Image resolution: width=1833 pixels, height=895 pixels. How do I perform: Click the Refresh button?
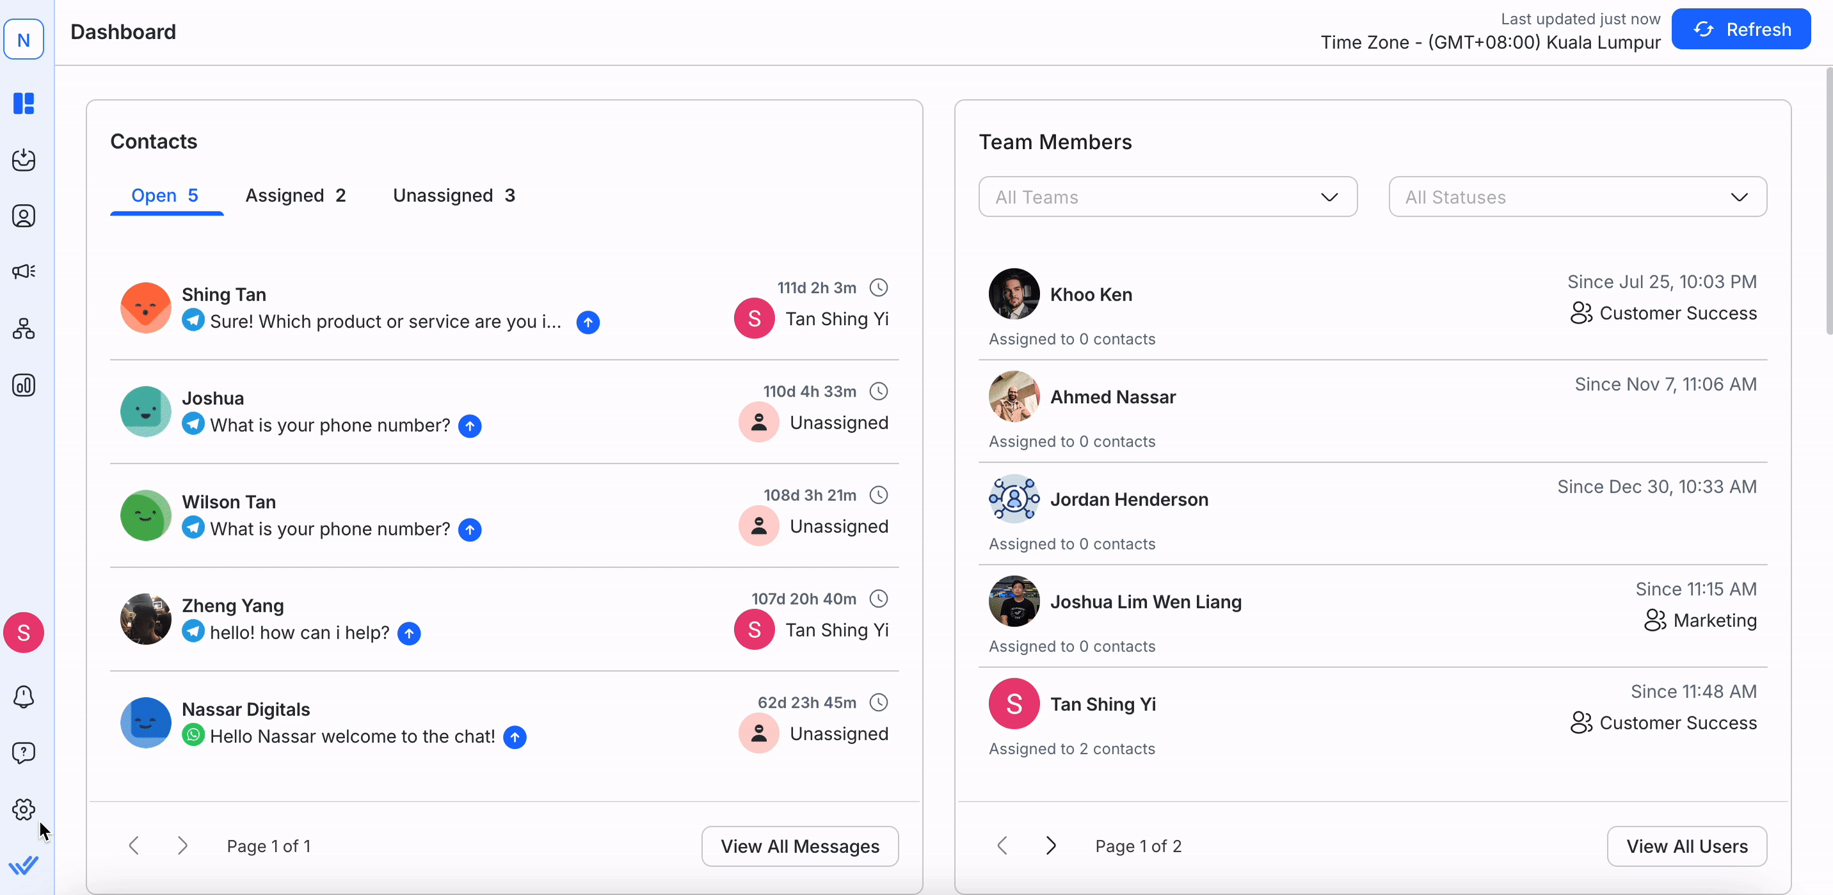click(x=1740, y=29)
